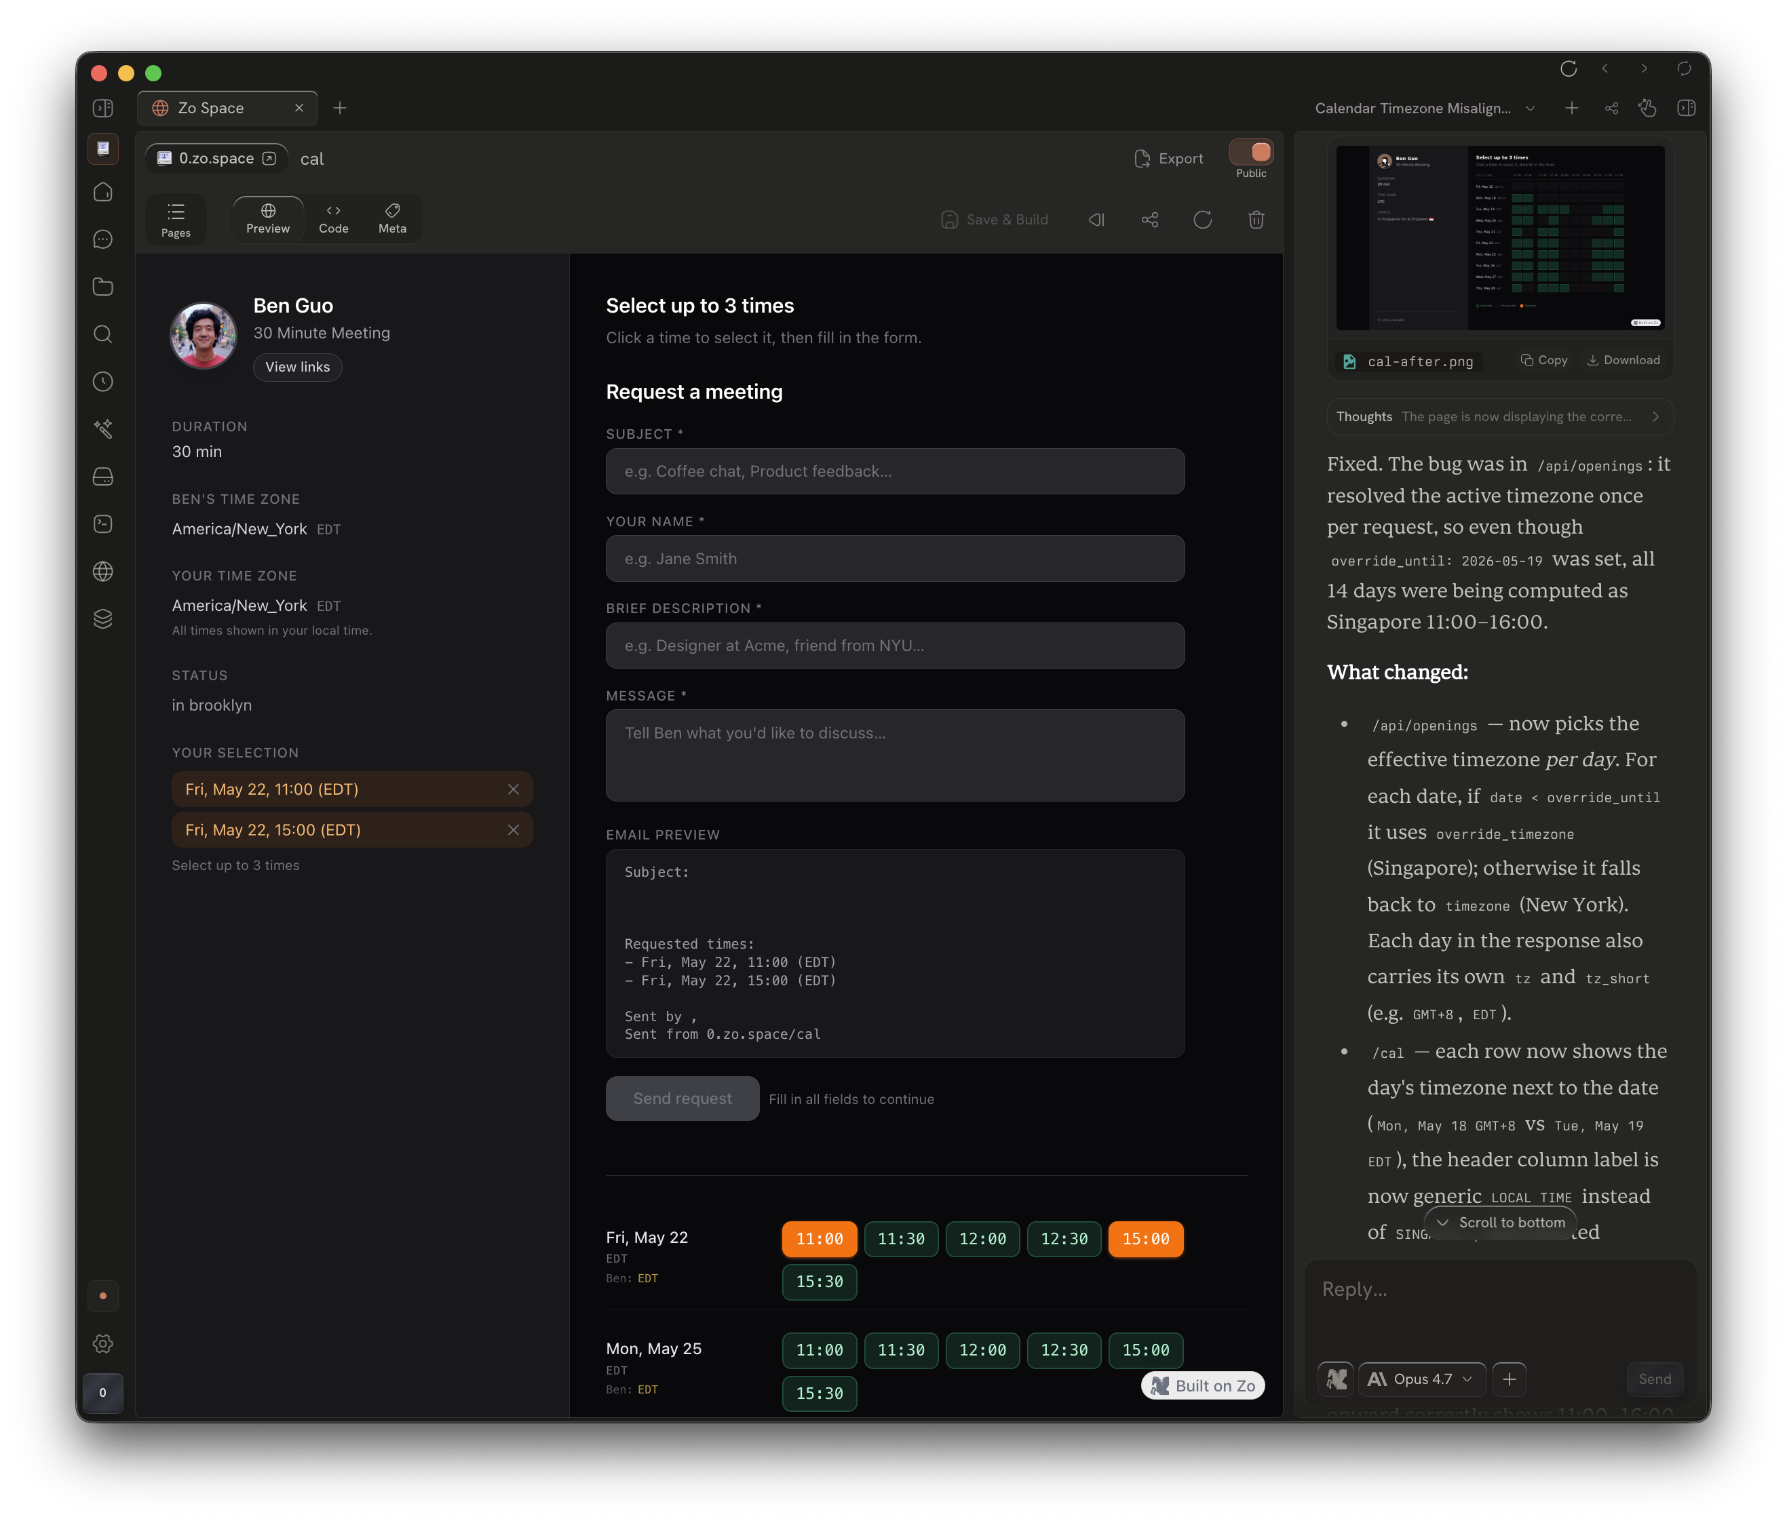Open the Pages list panel
This screenshot has width=1787, height=1523.
[x=176, y=220]
